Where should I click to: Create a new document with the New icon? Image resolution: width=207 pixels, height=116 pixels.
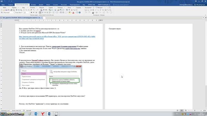(1, 10)
